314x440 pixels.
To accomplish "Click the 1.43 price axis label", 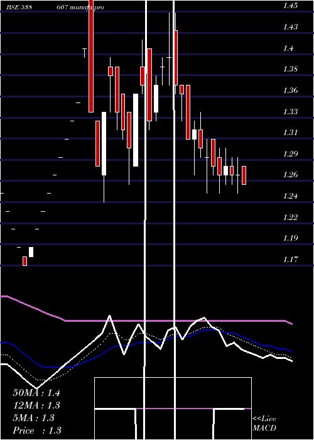I will pyautogui.click(x=290, y=27).
